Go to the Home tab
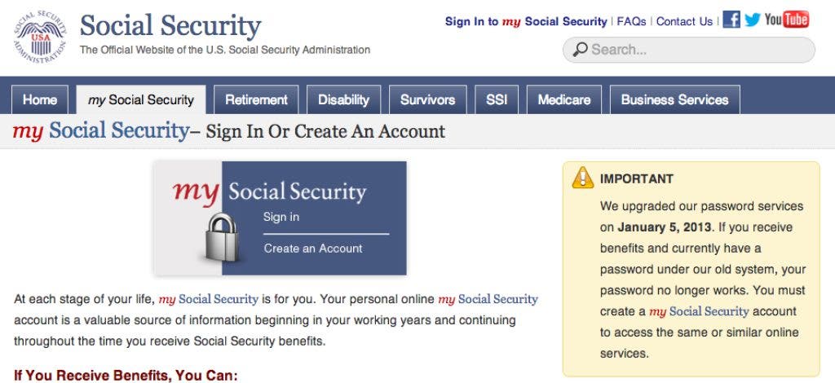This screenshot has height=383, width=835. coord(40,100)
